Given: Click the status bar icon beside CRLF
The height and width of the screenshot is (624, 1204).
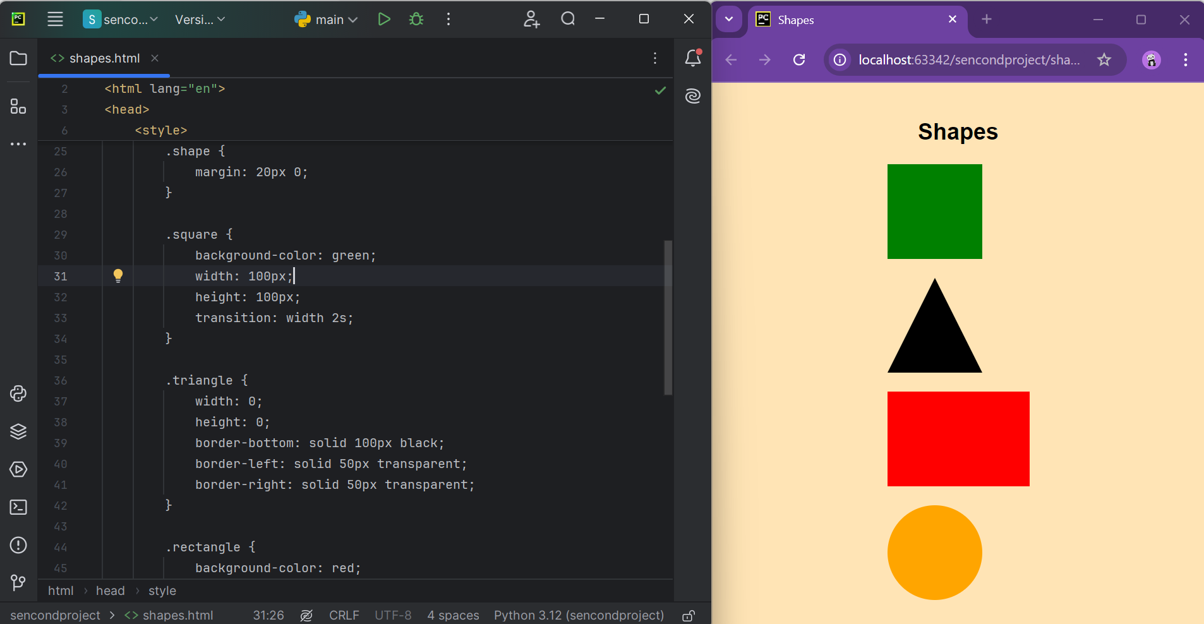Looking at the screenshot, I should [306, 615].
